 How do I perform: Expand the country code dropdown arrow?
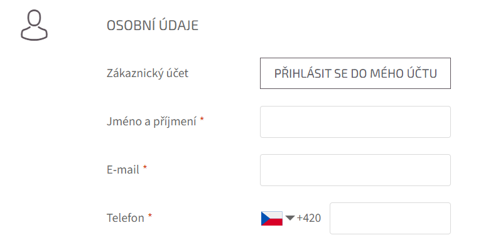pos(290,217)
